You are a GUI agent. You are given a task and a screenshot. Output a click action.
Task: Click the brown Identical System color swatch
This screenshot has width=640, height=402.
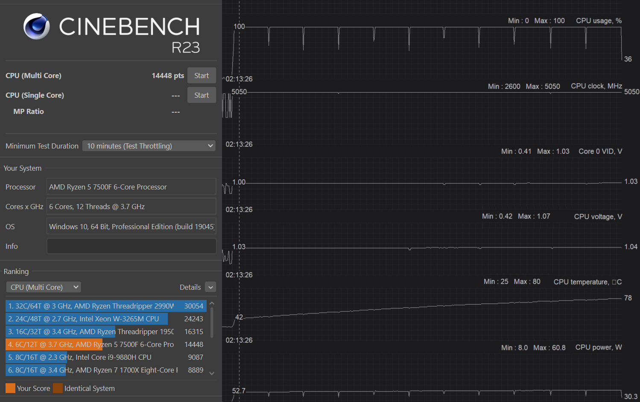click(x=58, y=388)
